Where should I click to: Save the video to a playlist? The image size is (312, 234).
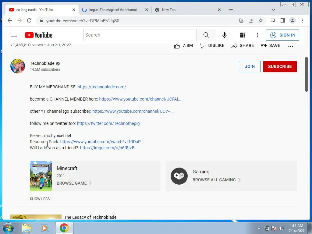point(270,46)
